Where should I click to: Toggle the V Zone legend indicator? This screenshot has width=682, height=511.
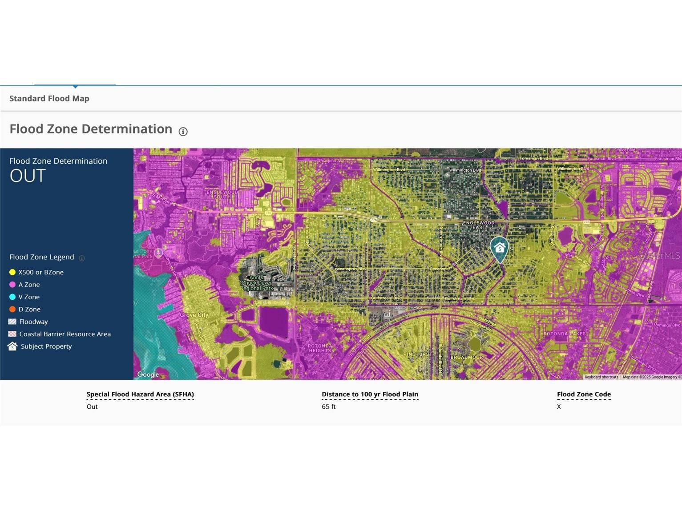click(12, 297)
